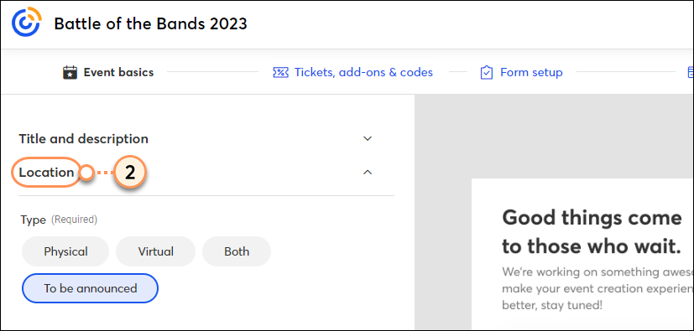Click the partially visible icon after Form setup
694x331 pixels.
point(690,72)
